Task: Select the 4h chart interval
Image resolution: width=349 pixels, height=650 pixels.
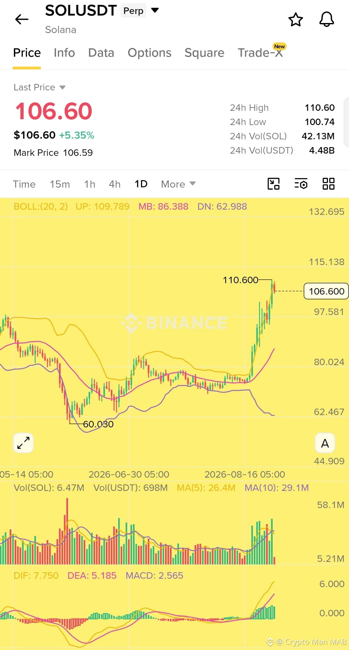Action: tap(115, 184)
